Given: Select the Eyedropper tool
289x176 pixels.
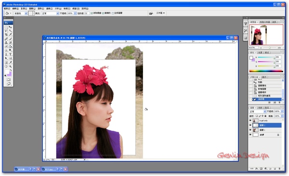Looking at the screenshot, I should (x=10, y=63).
